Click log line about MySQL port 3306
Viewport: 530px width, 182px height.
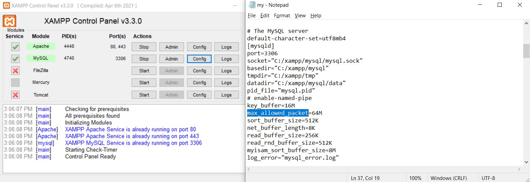(133, 143)
